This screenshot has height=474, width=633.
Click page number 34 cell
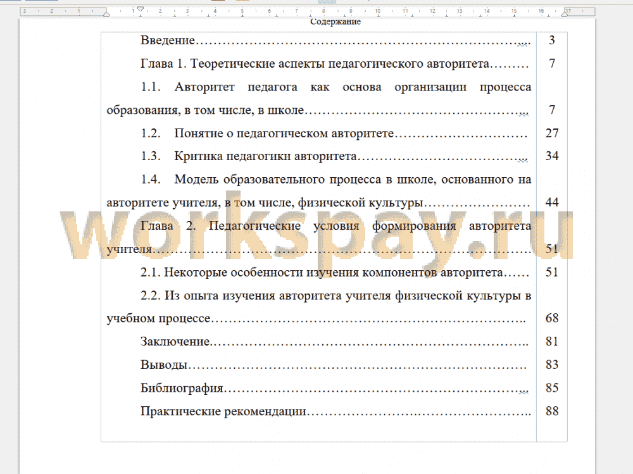click(552, 156)
